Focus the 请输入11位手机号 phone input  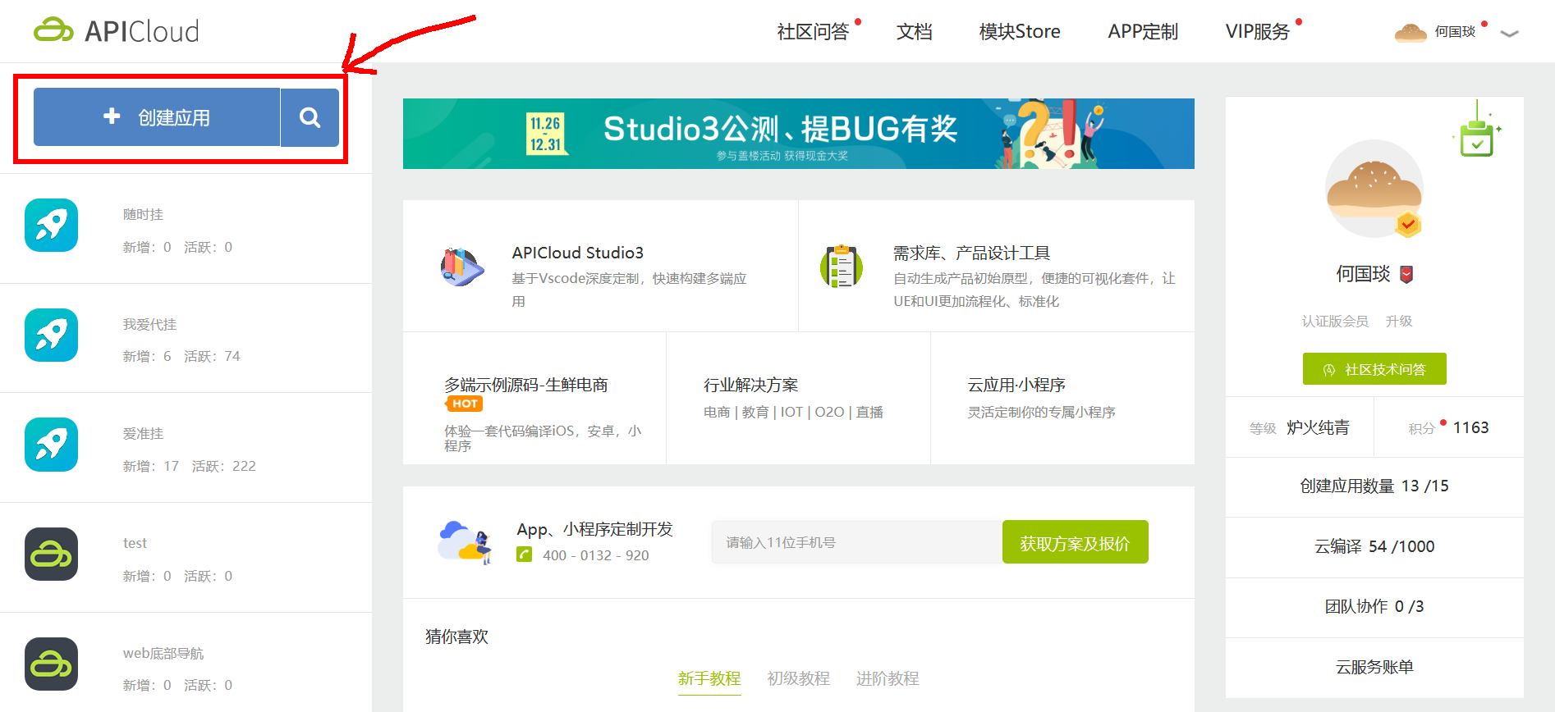coord(856,542)
